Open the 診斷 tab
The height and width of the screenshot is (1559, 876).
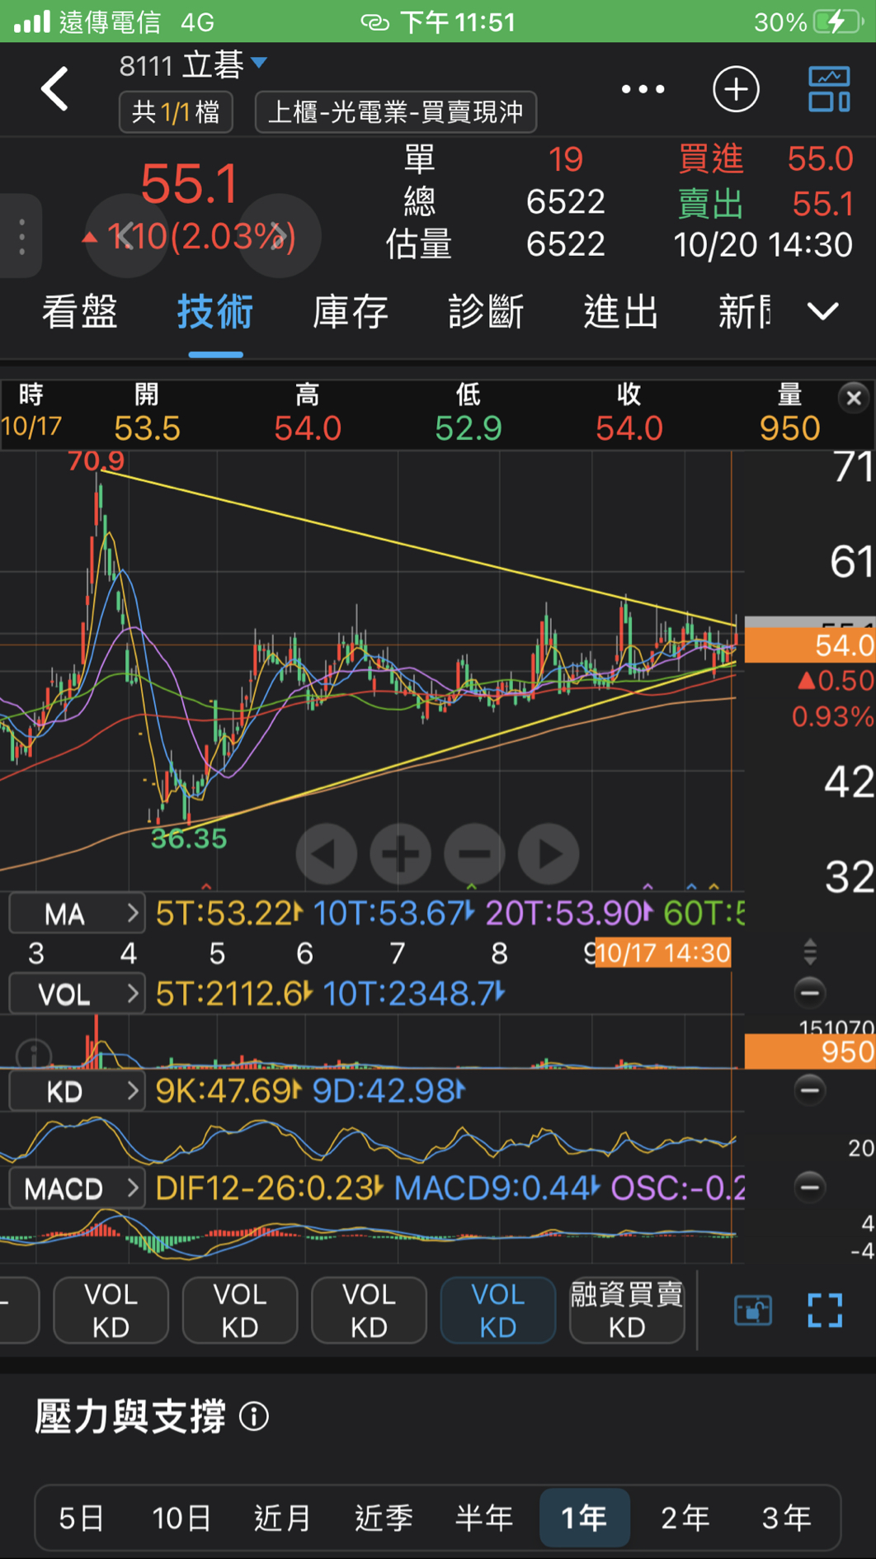486,312
